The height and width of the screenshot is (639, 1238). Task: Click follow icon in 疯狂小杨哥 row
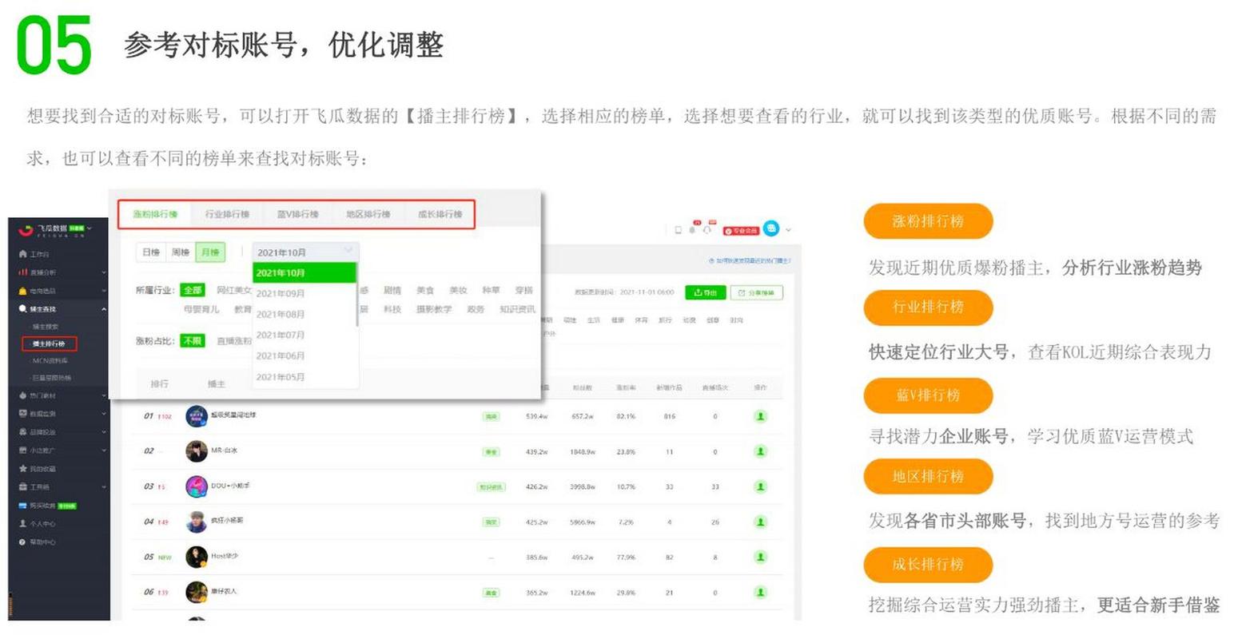click(x=760, y=522)
